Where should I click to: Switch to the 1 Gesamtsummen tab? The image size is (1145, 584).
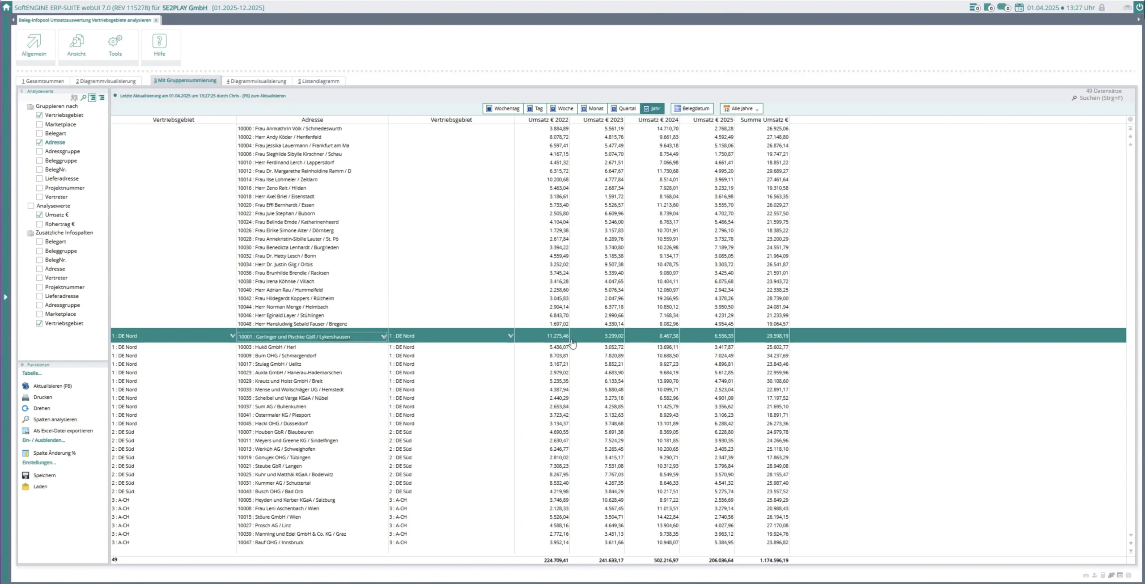[43, 81]
